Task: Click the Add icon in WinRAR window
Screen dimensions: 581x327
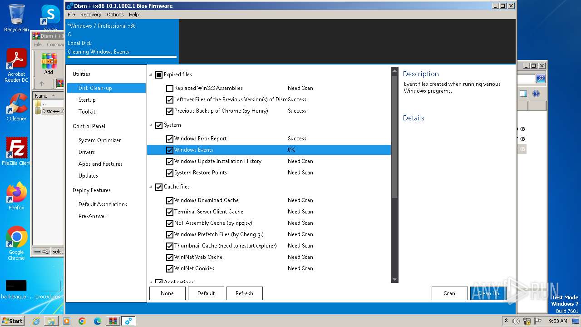Action: tap(49, 64)
